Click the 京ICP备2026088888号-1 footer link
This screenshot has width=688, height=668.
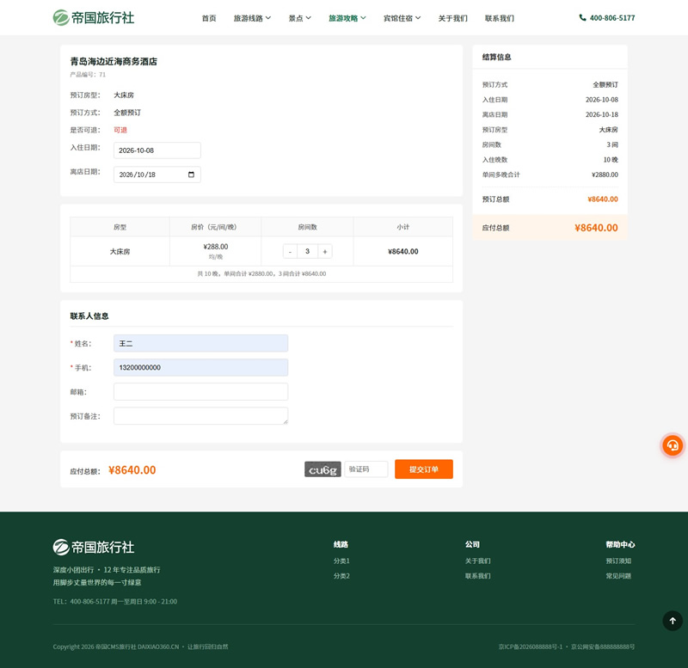(531, 647)
